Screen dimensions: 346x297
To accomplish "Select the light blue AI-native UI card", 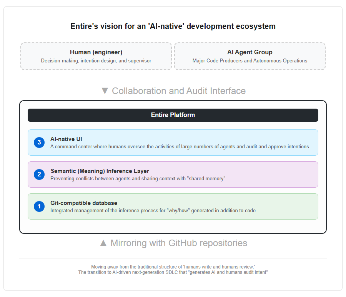I will (173, 143).
